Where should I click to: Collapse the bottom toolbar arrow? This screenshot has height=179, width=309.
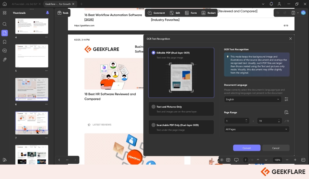pyautogui.click(x=222, y=160)
